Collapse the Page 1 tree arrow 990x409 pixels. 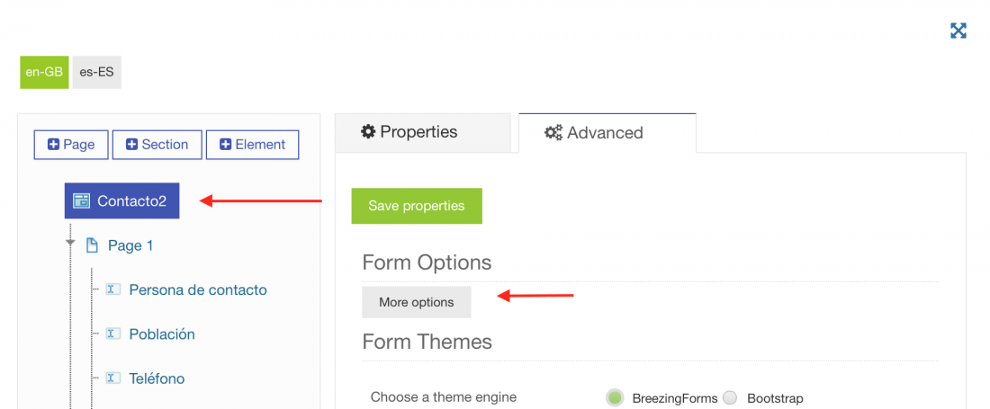[x=71, y=243]
